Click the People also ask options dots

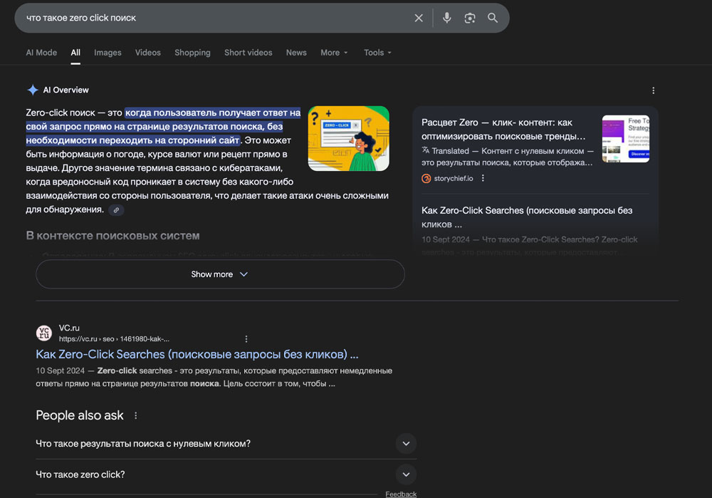136,415
